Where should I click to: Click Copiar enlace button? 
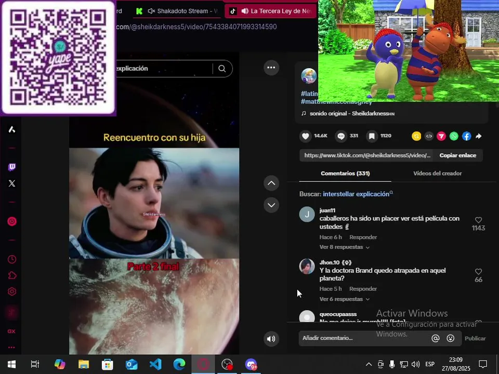click(x=457, y=155)
